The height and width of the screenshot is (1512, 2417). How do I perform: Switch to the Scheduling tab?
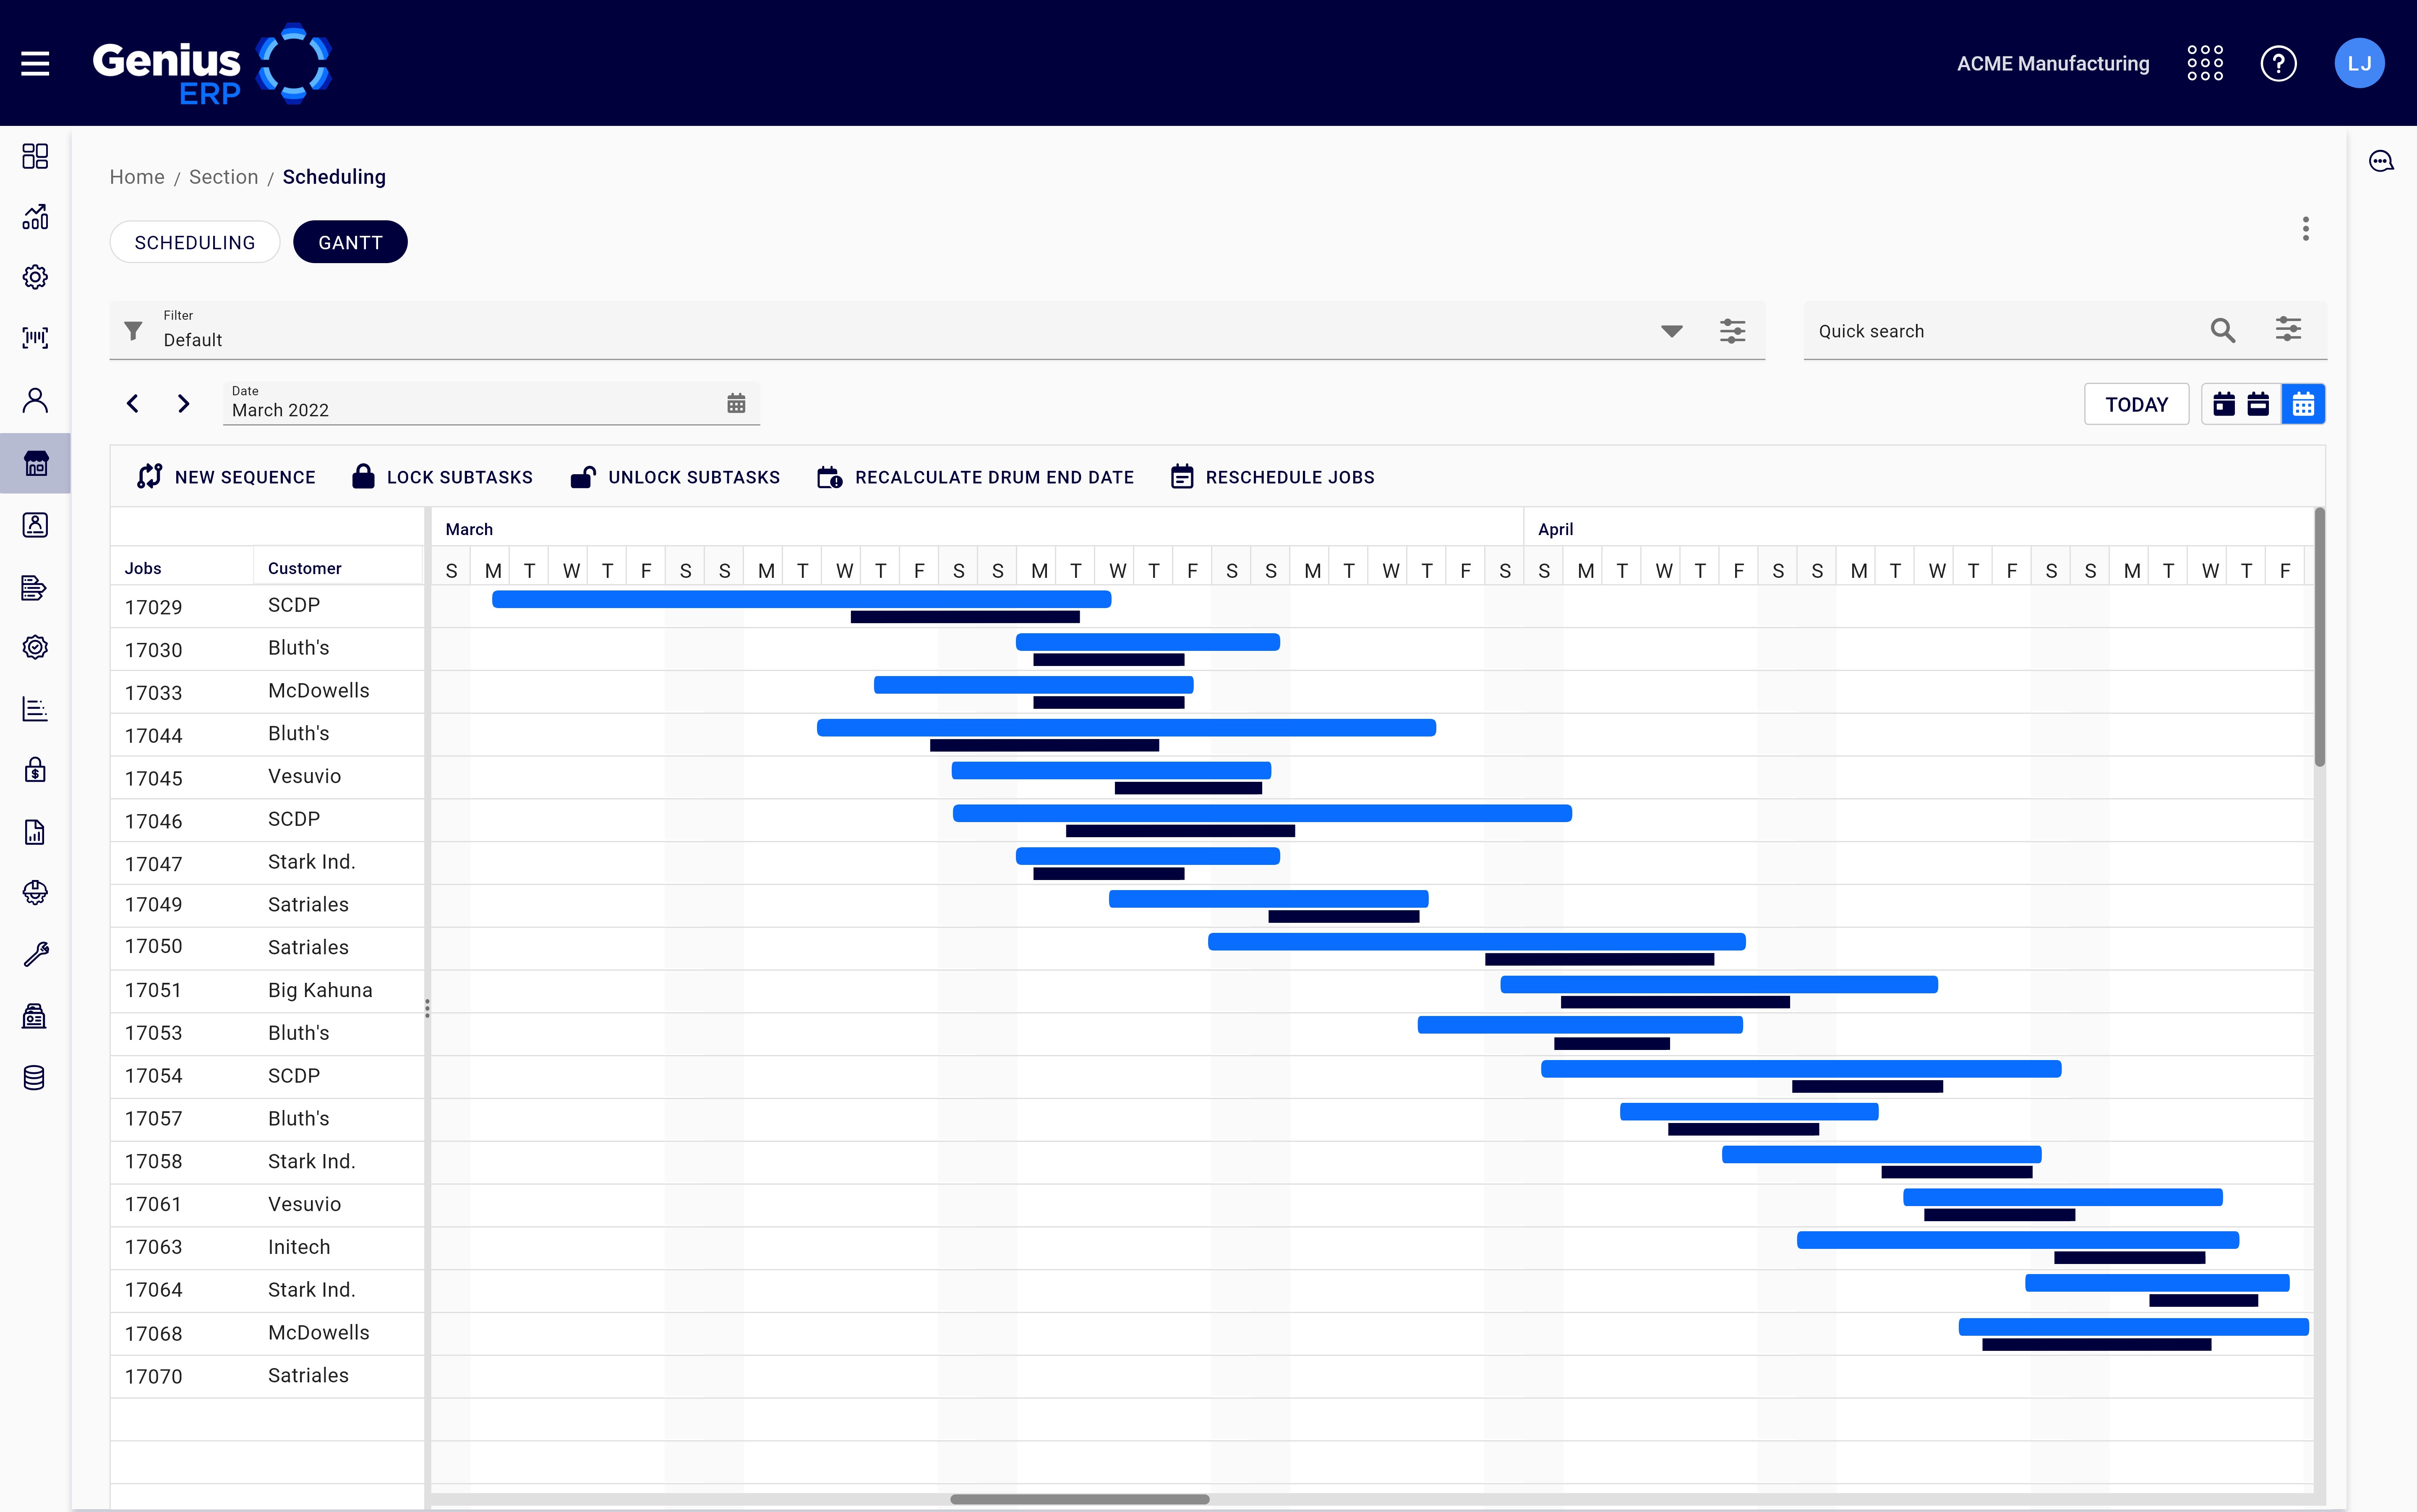click(195, 242)
